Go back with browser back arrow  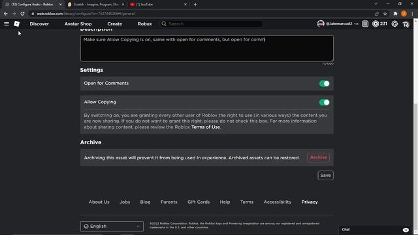point(6,14)
